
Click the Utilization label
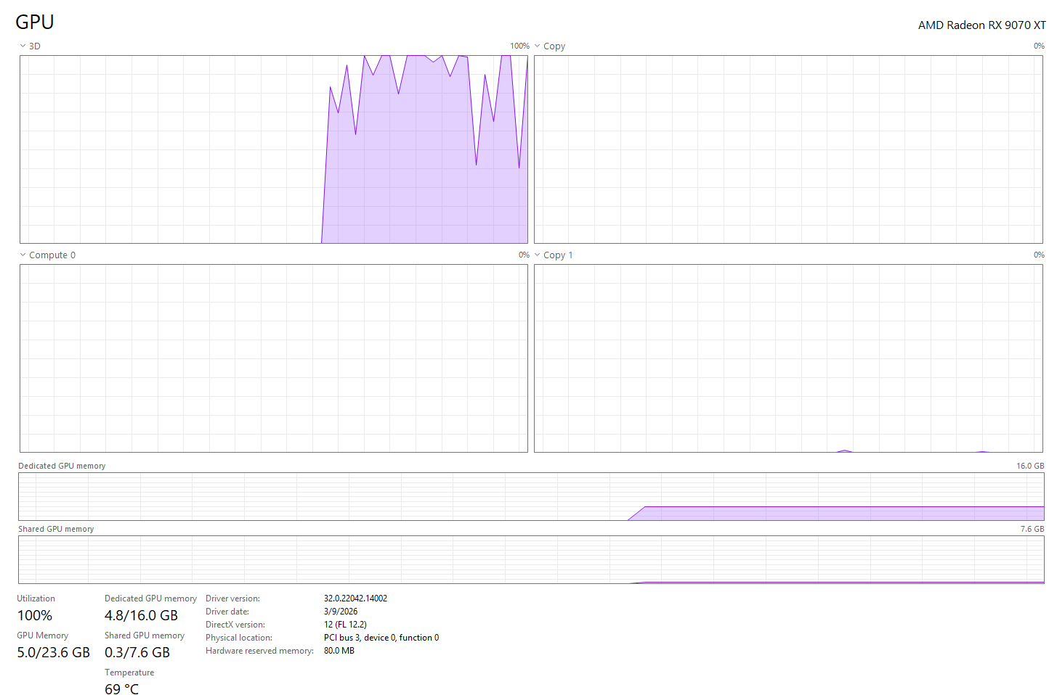[x=36, y=599]
